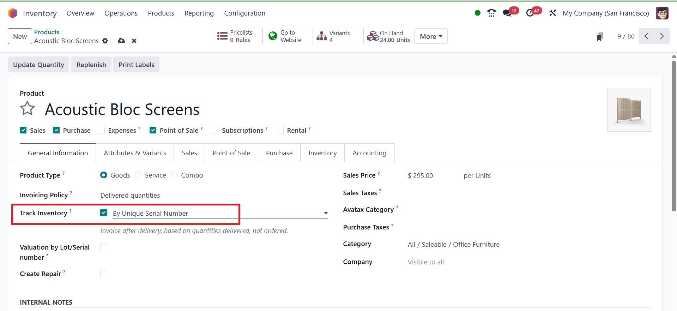Screen dimensions: 677x311
Task: Open the chat messages icon with 12 badge
Action: click(x=507, y=13)
